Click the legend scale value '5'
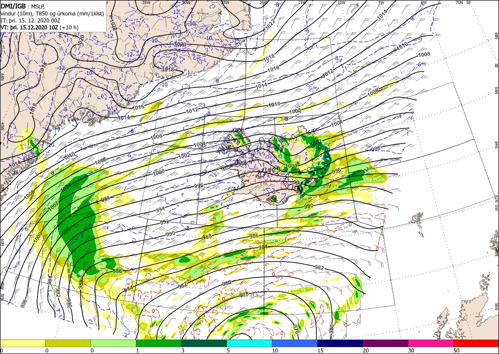 tap(228, 351)
